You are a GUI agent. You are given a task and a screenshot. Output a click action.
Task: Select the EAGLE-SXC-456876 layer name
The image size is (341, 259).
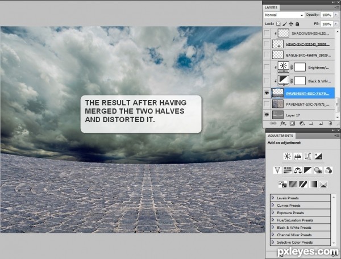click(309, 55)
